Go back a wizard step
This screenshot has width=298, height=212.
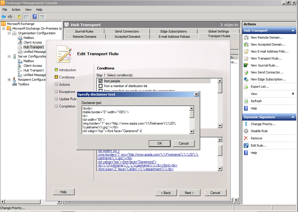(166, 192)
